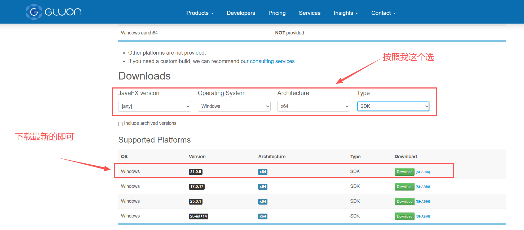This screenshot has height=230, width=524.
Task: Open the Products menu
Action: (x=200, y=13)
